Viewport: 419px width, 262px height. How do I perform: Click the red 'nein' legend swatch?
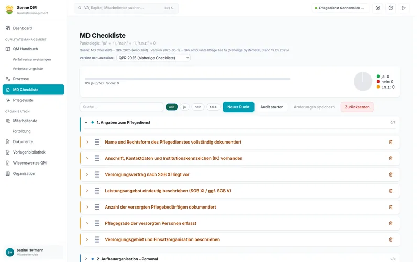378,82
